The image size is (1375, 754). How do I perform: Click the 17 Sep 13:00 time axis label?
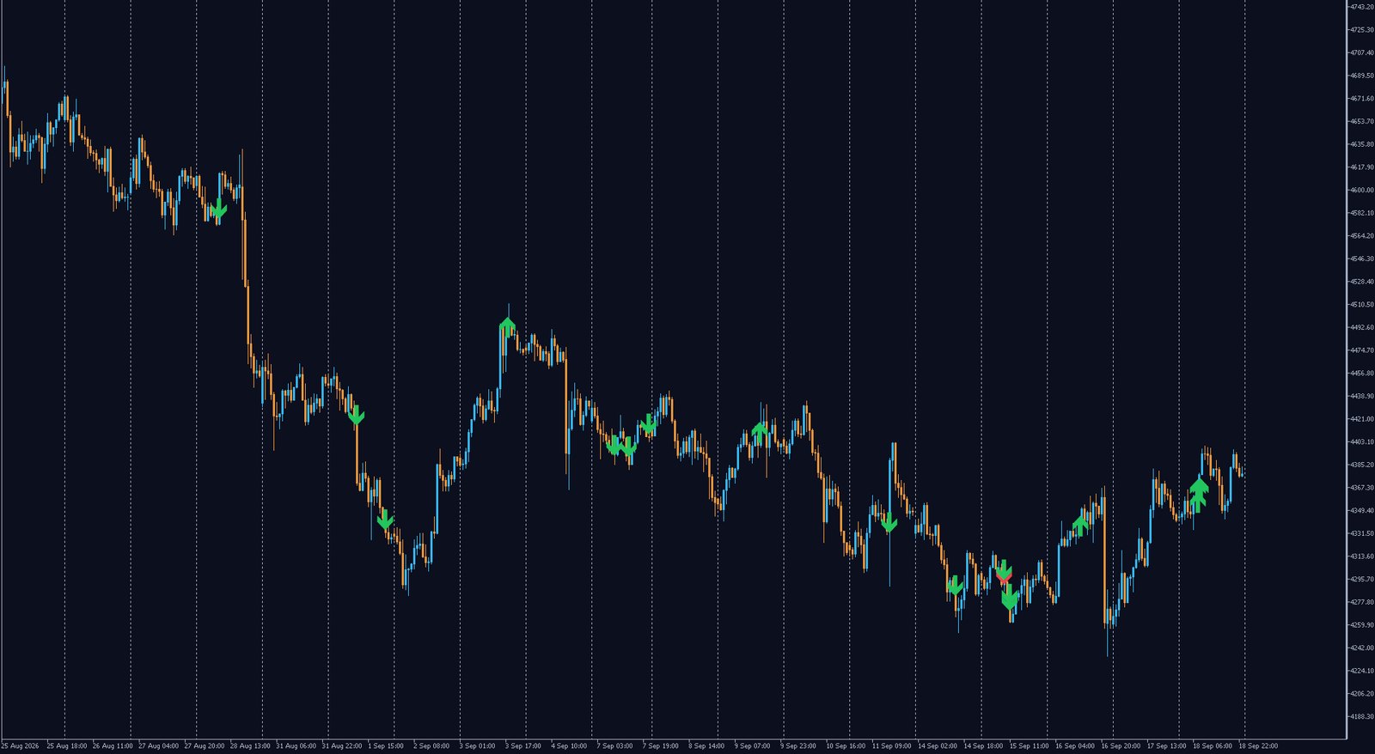[x=1166, y=746]
